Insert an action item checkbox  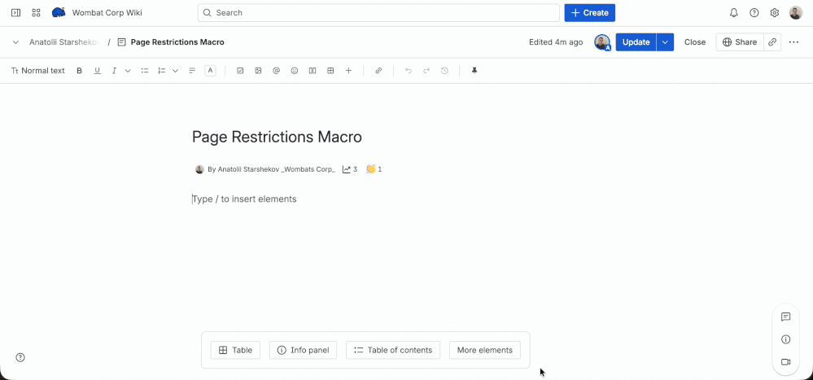240,71
